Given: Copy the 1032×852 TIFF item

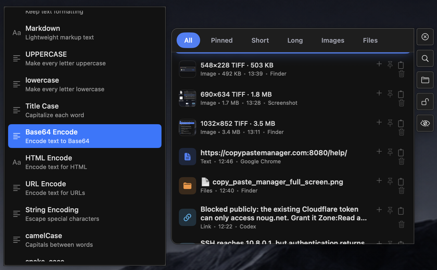Looking at the screenshot, I should pyautogui.click(x=401, y=123).
